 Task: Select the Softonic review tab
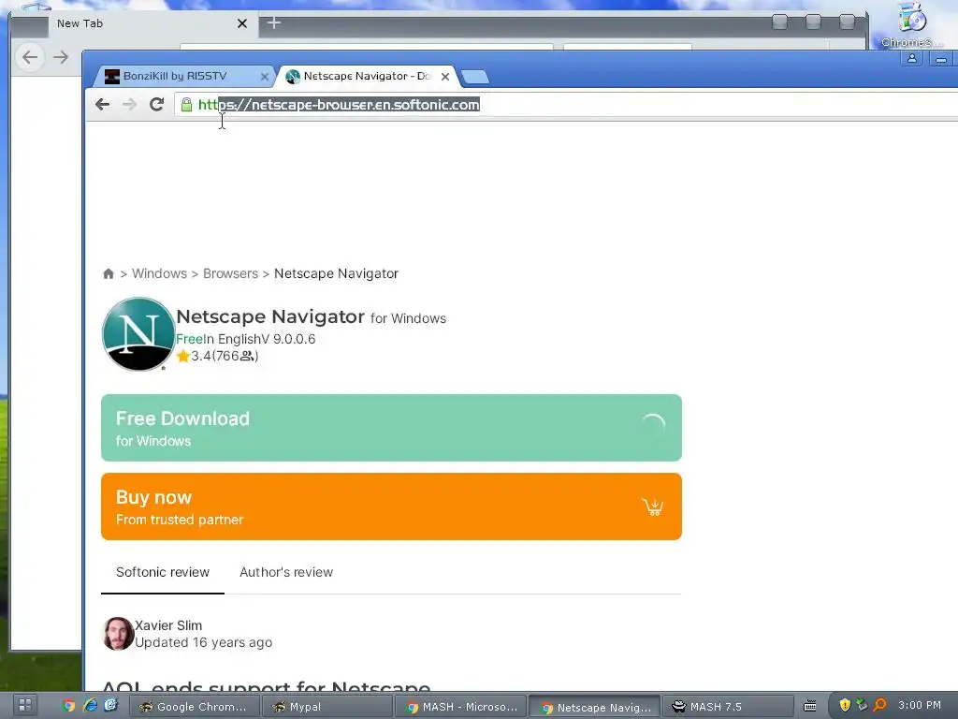(x=163, y=572)
